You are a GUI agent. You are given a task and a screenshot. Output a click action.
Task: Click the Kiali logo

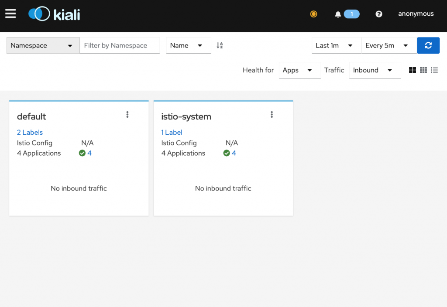tap(54, 14)
